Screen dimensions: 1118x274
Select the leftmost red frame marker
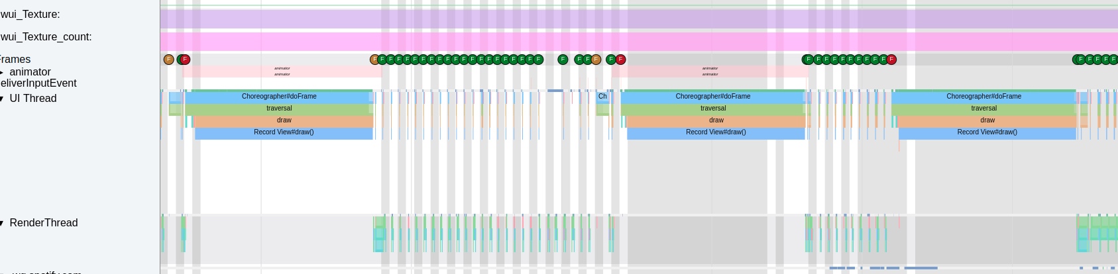pos(185,60)
